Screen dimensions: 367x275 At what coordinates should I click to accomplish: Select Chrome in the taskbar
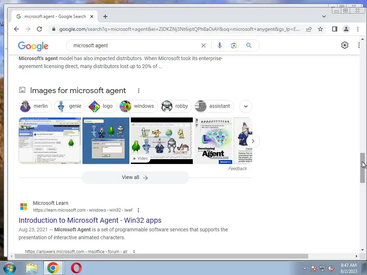53,268
